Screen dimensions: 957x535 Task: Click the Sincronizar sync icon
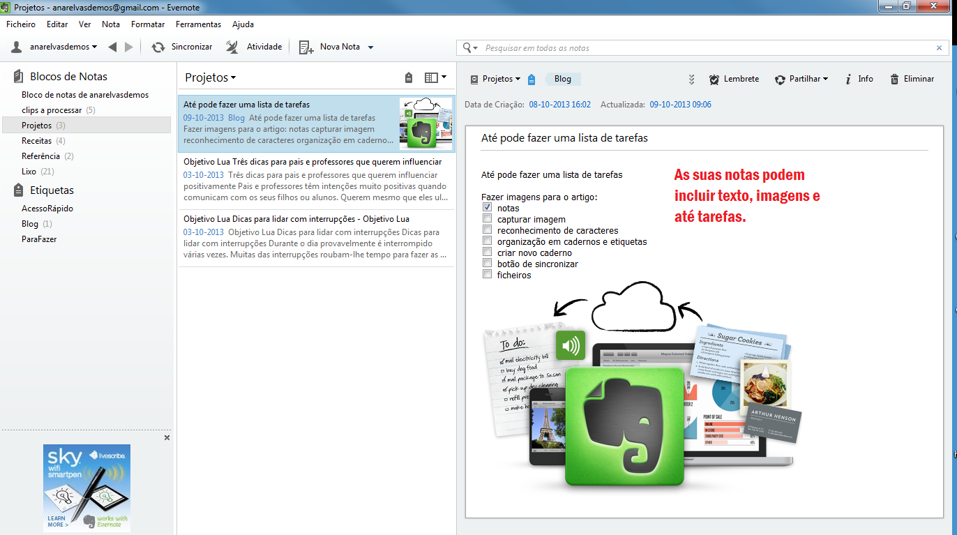pyautogui.click(x=158, y=47)
